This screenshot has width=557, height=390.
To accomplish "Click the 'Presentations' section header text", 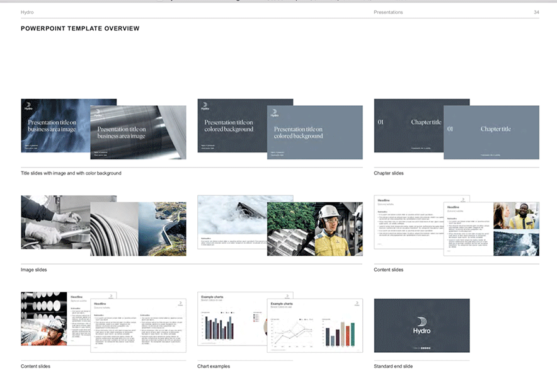I will pos(388,12).
